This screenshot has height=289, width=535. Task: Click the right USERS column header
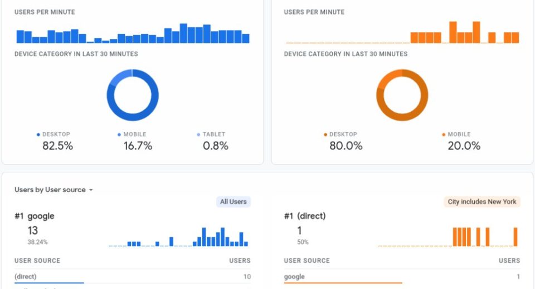coord(509,261)
